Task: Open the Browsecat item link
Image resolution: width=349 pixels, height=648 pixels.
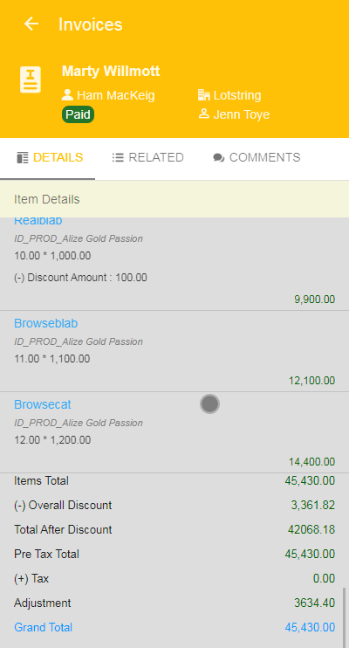Action: (x=43, y=404)
